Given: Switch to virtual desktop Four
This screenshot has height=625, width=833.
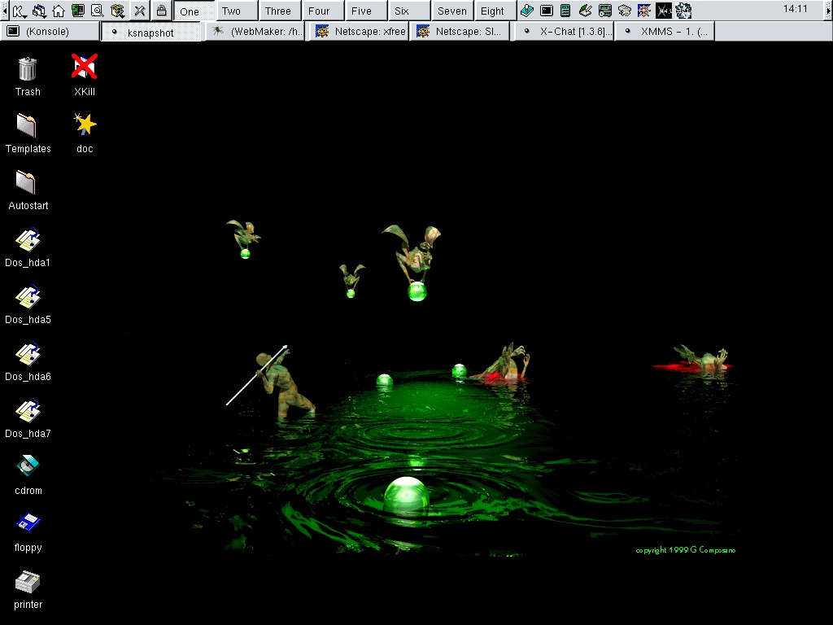Looking at the screenshot, I should 322,11.
